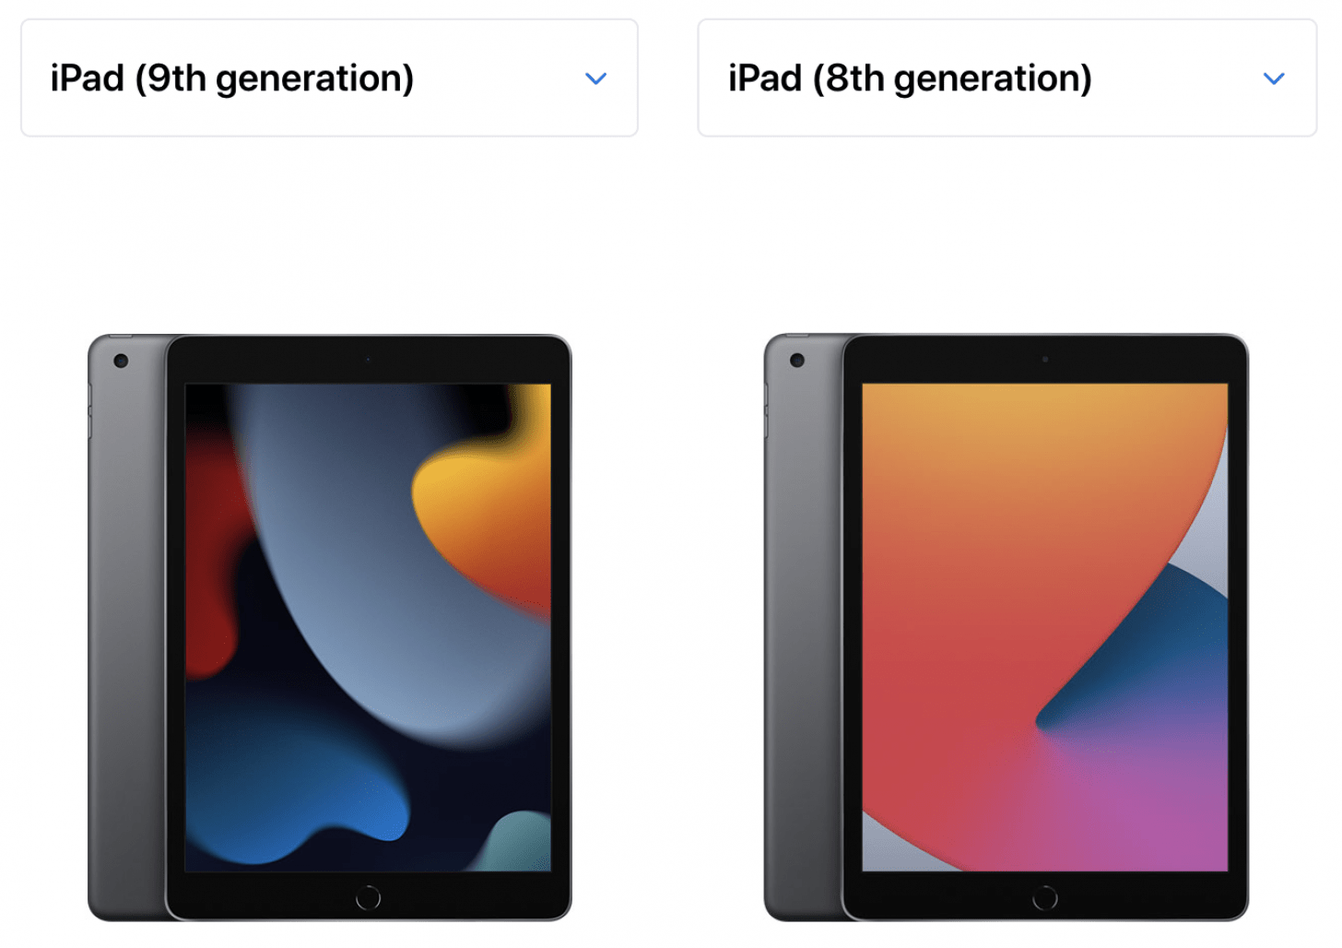The width and height of the screenshot is (1342, 948).
Task: Click the front camera dot on the 9th generation iPad
Action: (368, 360)
